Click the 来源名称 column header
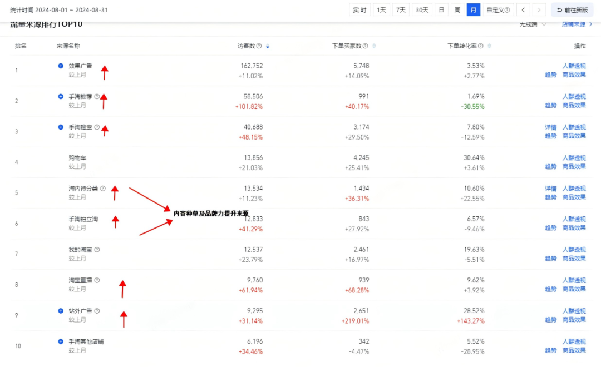Screen dimensions: 601x367 point(68,46)
